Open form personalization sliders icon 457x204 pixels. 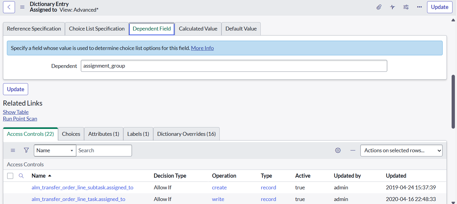(406, 7)
